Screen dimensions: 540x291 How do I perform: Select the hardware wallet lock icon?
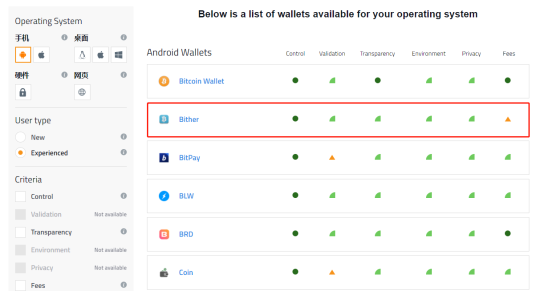(23, 92)
